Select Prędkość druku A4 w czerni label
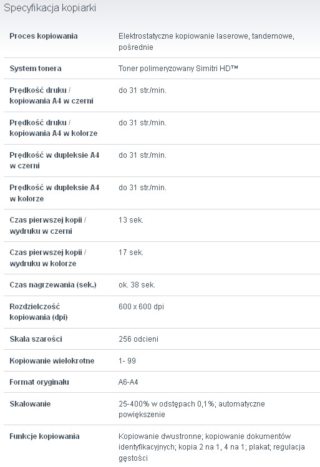The height and width of the screenshot is (467, 320). (x=51, y=95)
